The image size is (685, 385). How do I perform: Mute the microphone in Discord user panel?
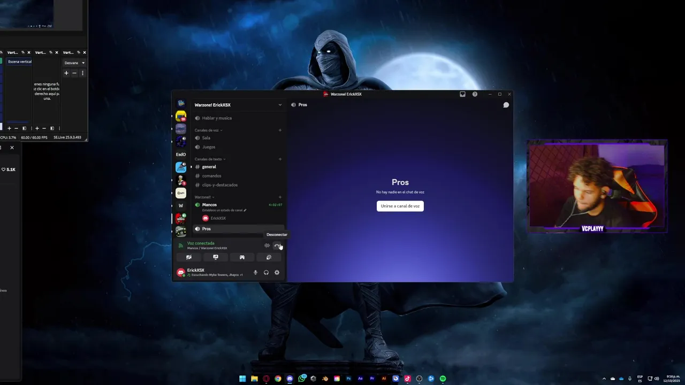point(255,272)
